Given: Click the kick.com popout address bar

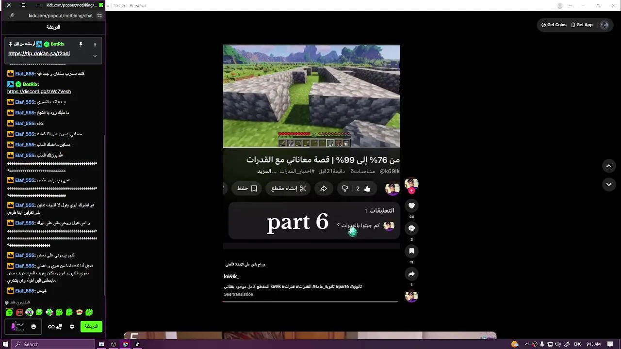Looking at the screenshot, I should [x=61, y=16].
